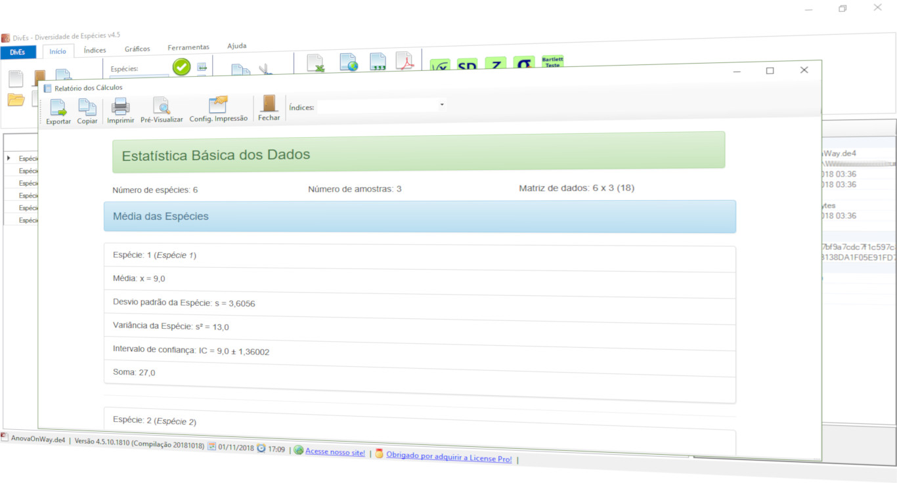Image resolution: width=897 pixels, height=483 pixels.
Task: Click Número de espécies: 6 text
Action: pos(155,190)
